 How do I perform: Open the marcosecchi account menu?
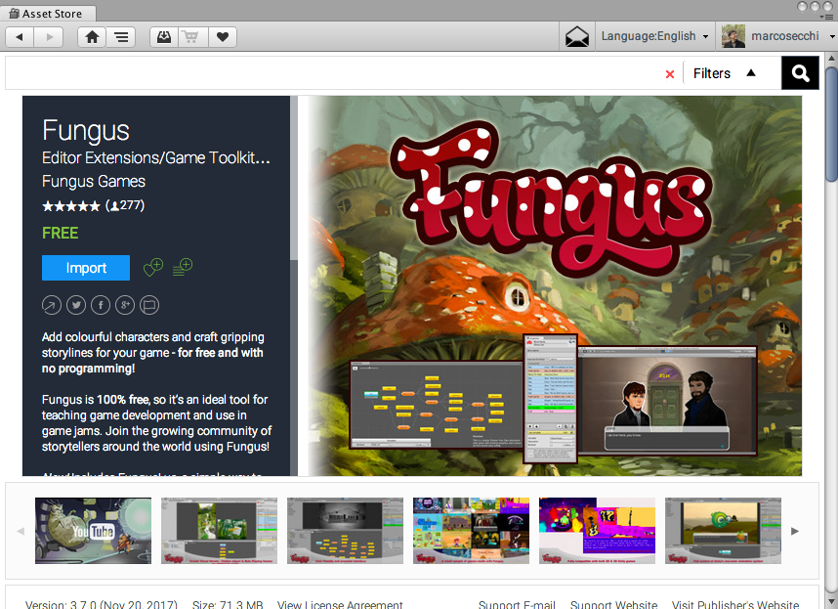(x=775, y=36)
